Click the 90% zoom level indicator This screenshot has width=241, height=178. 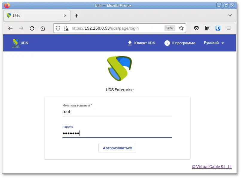[170, 28]
